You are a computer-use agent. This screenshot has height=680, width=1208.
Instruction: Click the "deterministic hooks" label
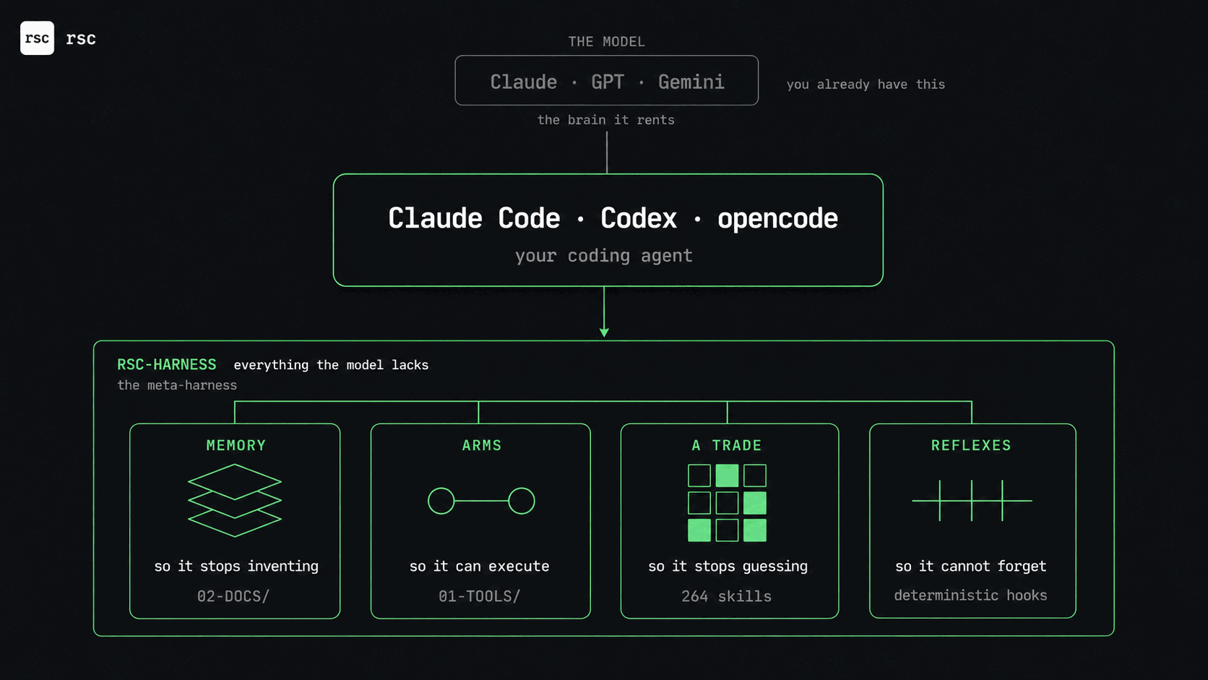[971, 595]
